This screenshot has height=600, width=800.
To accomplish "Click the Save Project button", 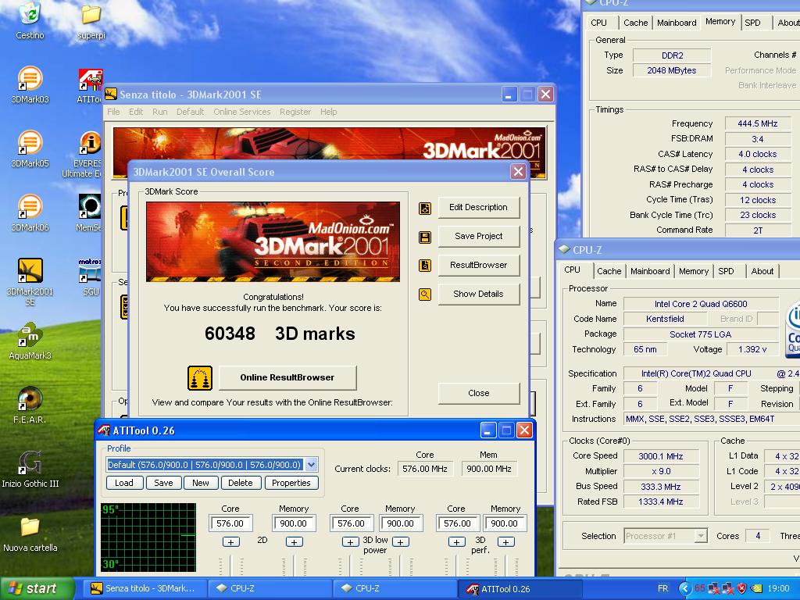I will tap(479, 236).
